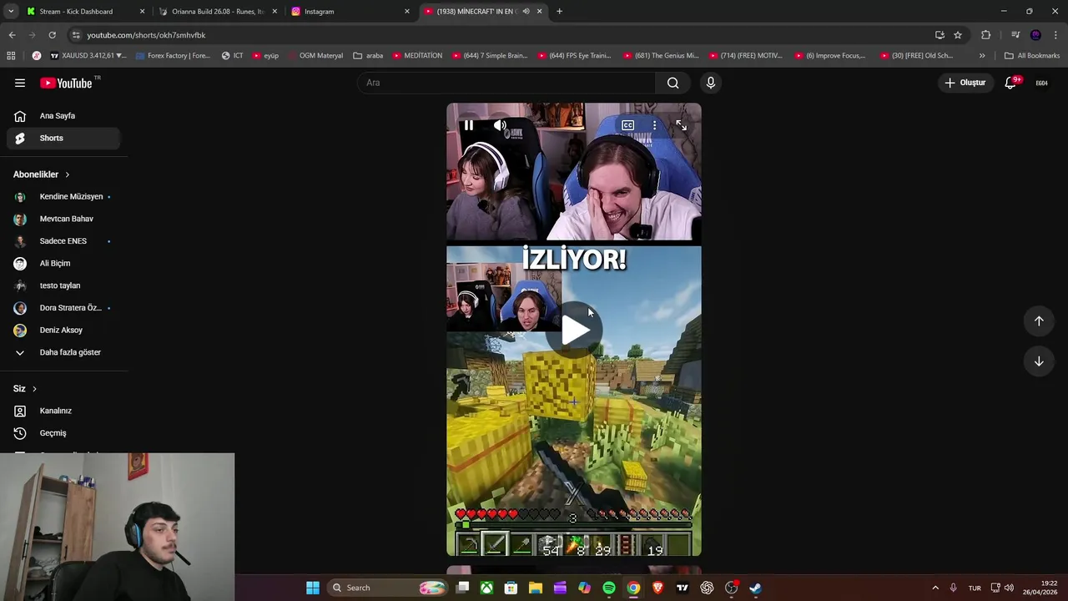
Task: Open Spotify from taskbar
Action: [609, 588]
